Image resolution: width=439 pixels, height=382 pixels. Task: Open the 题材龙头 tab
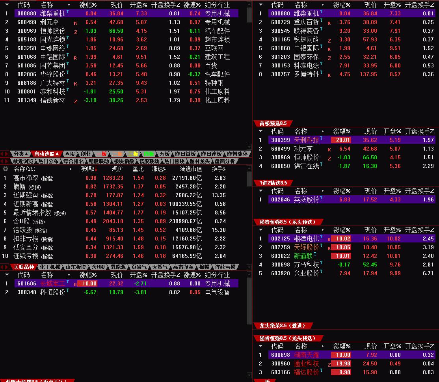point(200,161)
